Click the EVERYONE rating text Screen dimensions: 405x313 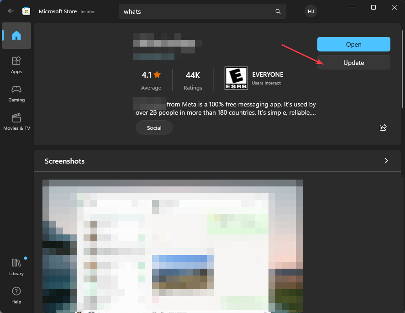tap(268, 74)
